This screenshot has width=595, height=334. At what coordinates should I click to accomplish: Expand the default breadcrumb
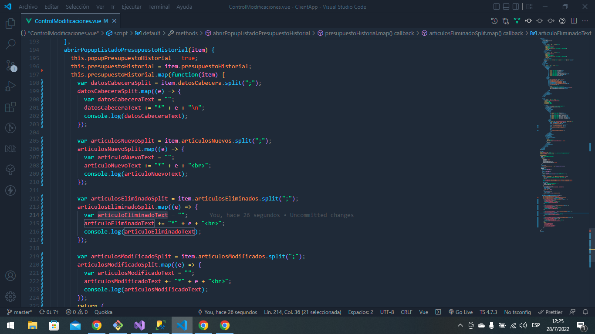[148, 33]
